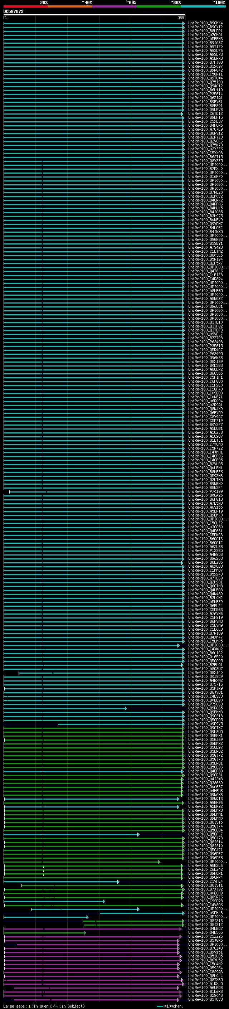229x1009 pixels.
Task: Click the alignment bar for UniRef100_B9GYT2
Action: click(94, 27)
